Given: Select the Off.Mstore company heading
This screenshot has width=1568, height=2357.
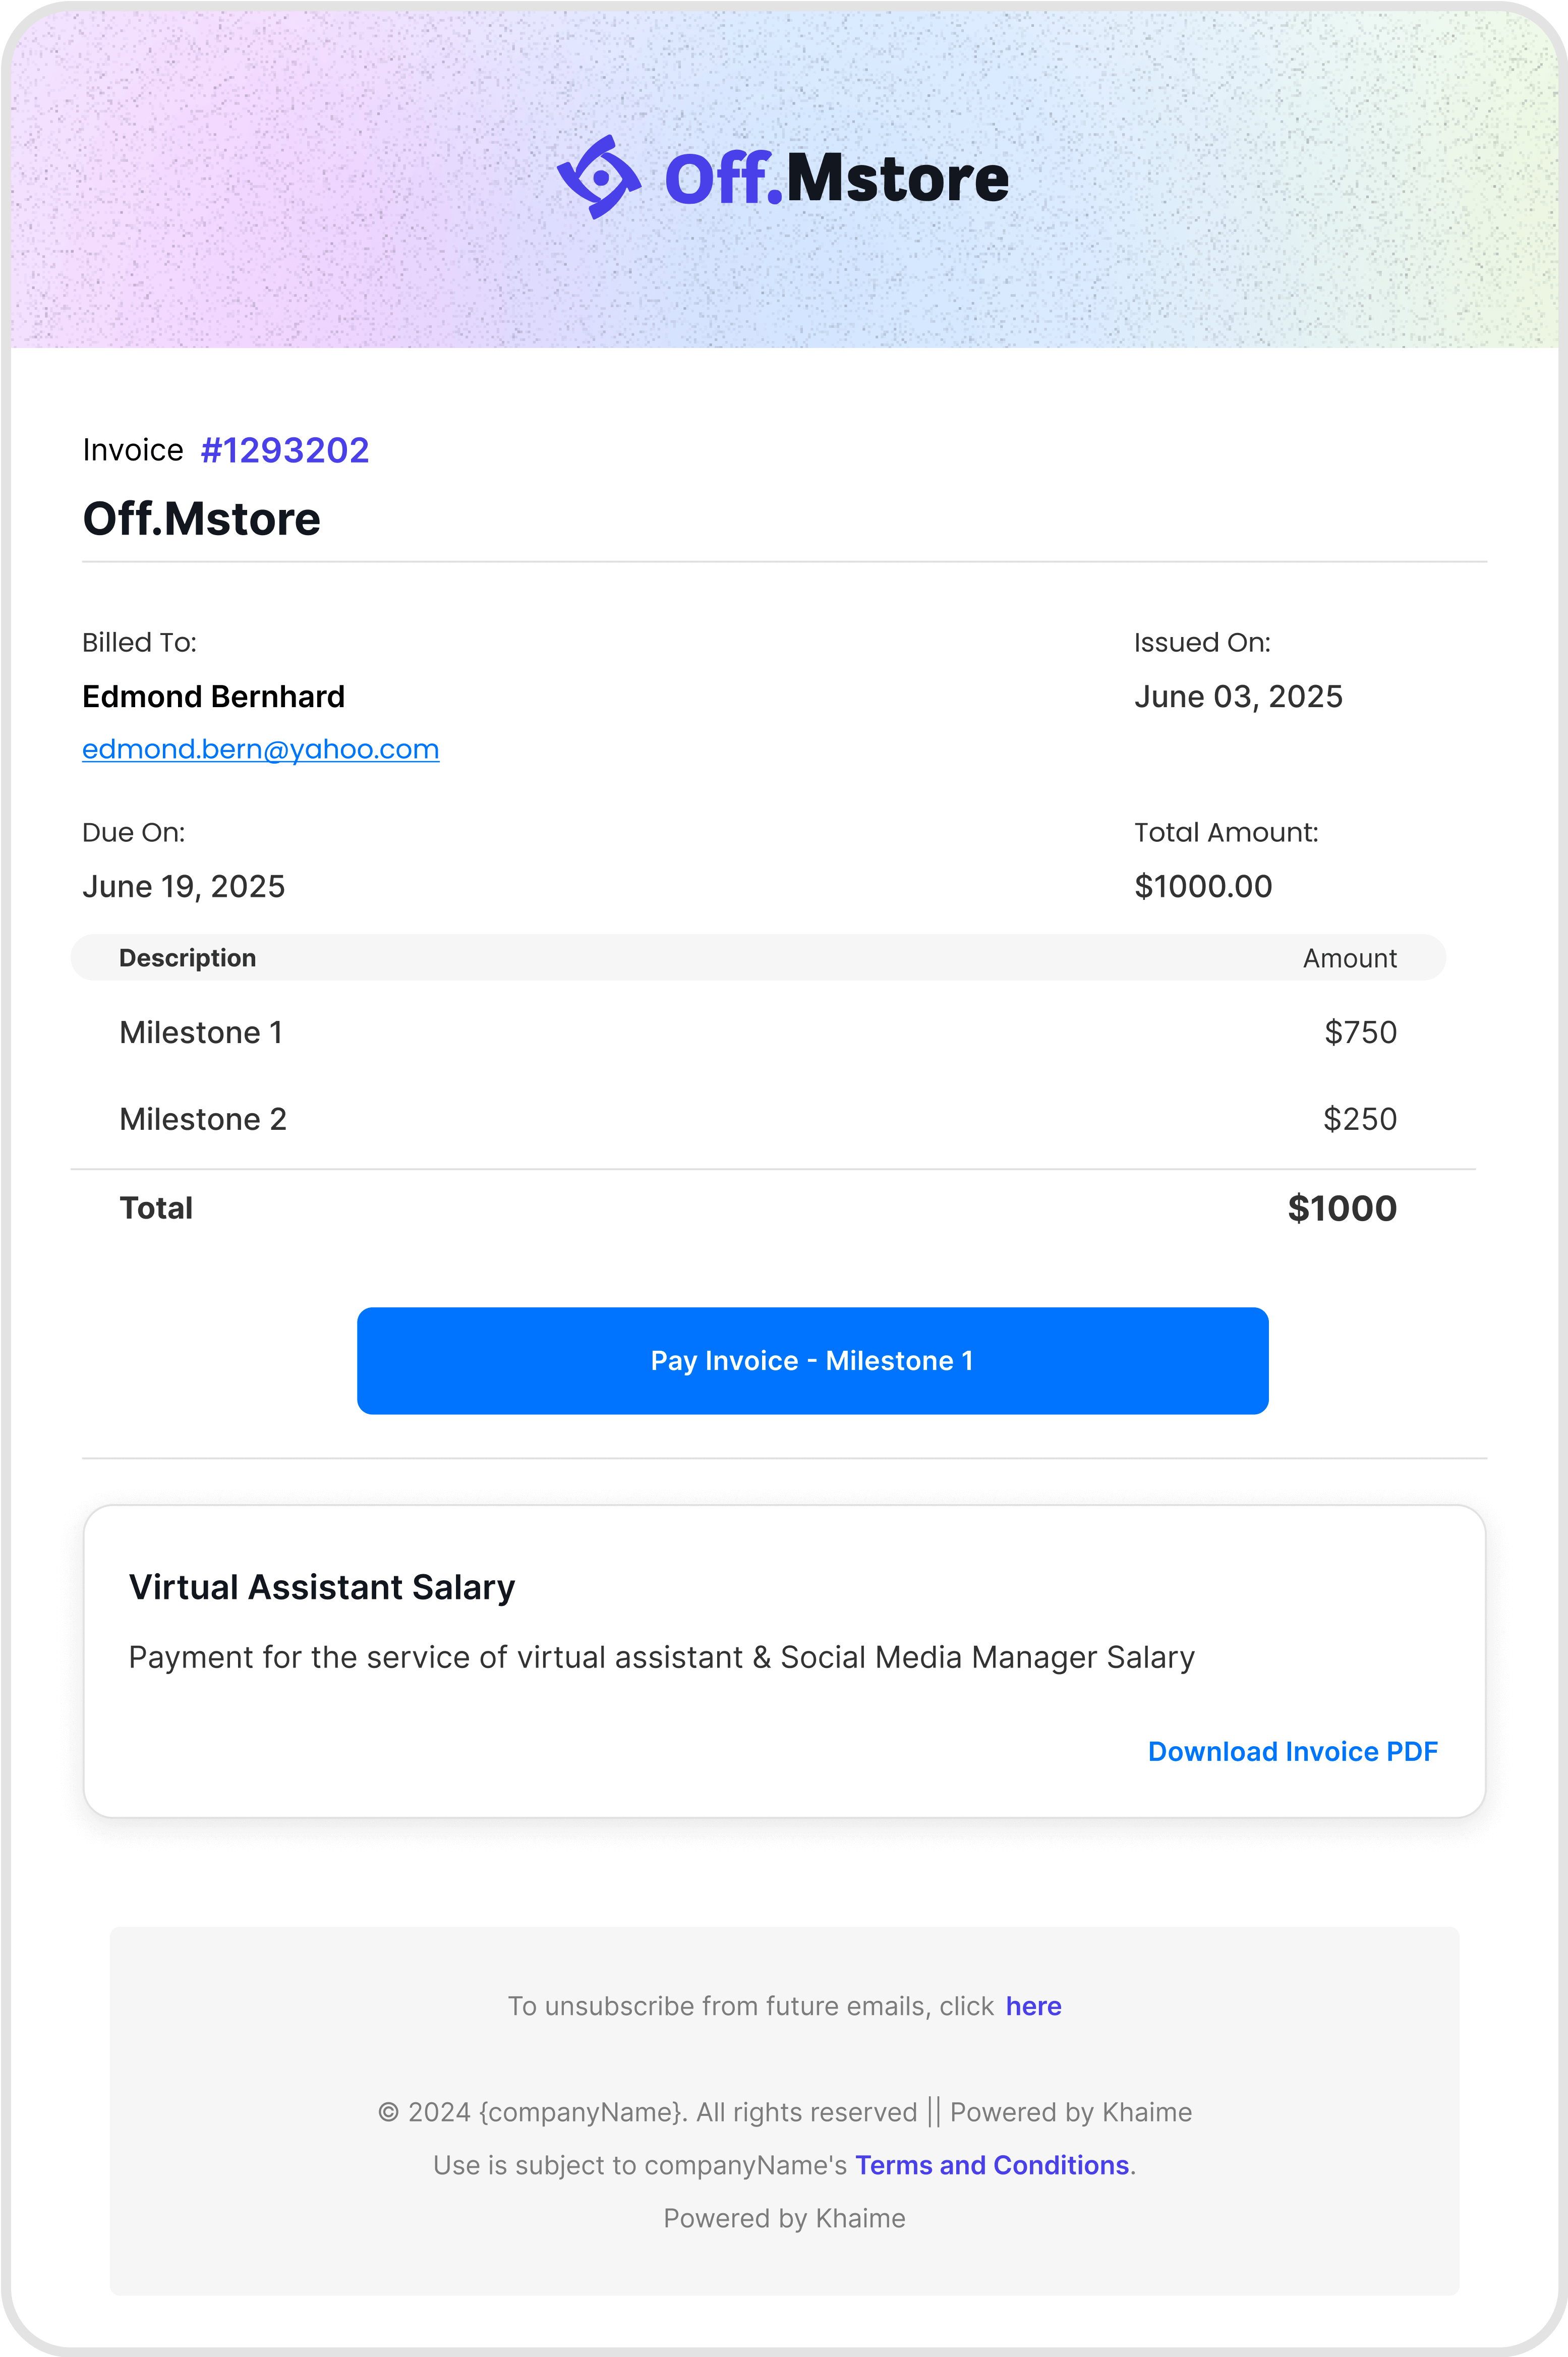Looking at the screenshot, I should (x=201, y=519).
